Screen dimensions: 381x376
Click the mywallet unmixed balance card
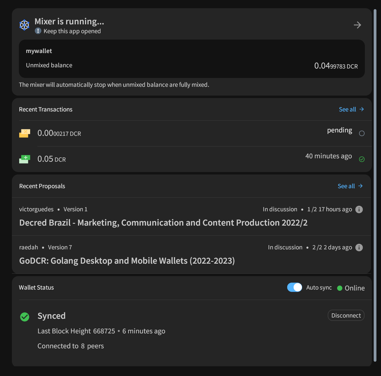click(x=192, y=59)
